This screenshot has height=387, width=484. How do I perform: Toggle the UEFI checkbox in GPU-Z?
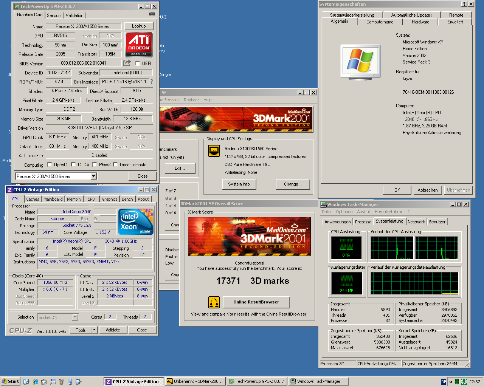point(138,63)
